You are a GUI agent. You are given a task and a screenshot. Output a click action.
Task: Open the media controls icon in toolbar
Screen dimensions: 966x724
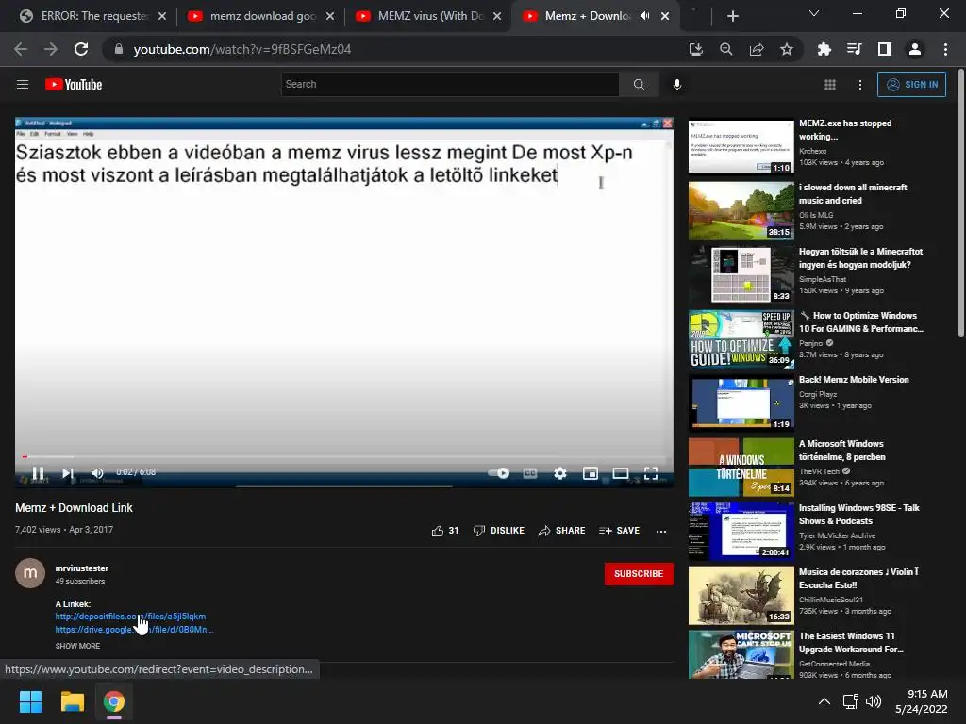point(854,49)
